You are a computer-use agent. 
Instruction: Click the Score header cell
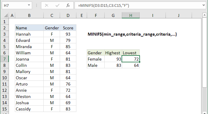click(68, 28)
